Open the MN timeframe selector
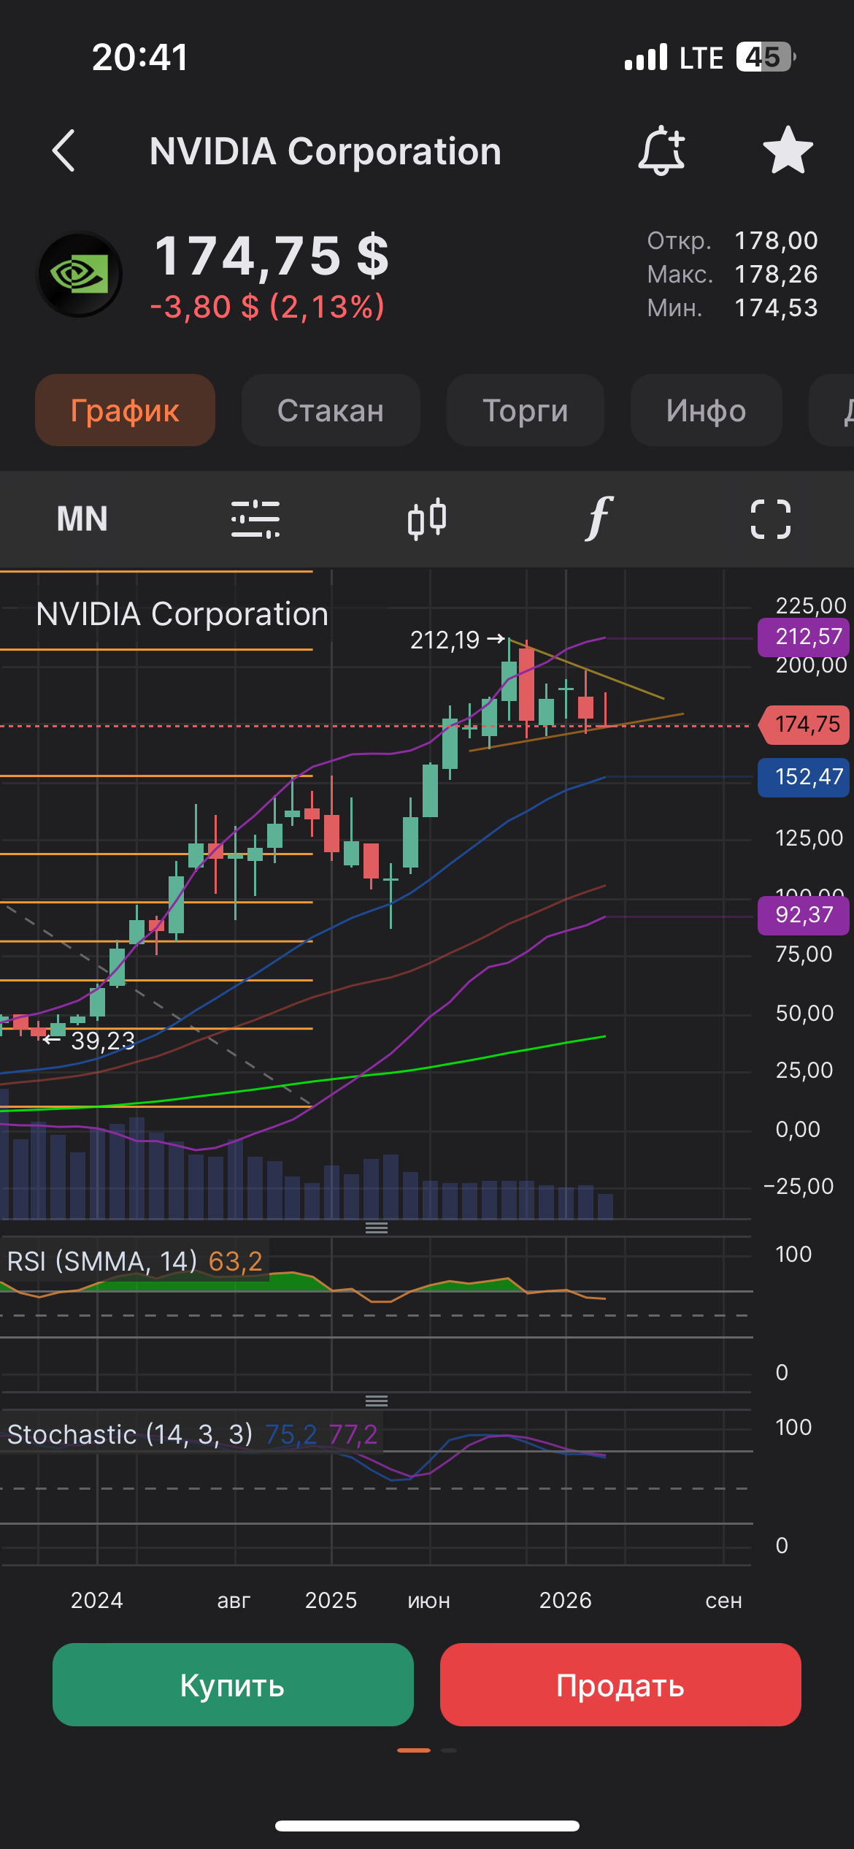The width and height of the screenshot is (854, 1849). [82, 519]
